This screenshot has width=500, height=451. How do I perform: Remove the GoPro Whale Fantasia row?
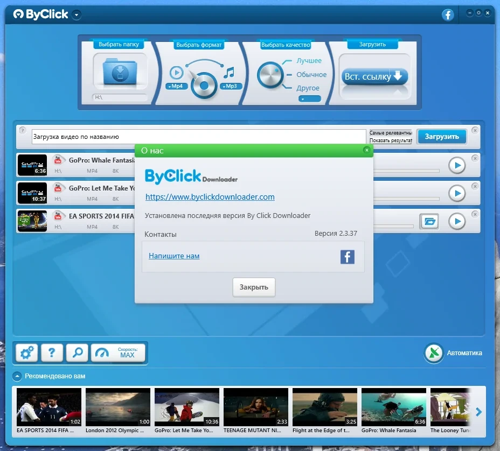coord(475,158)
